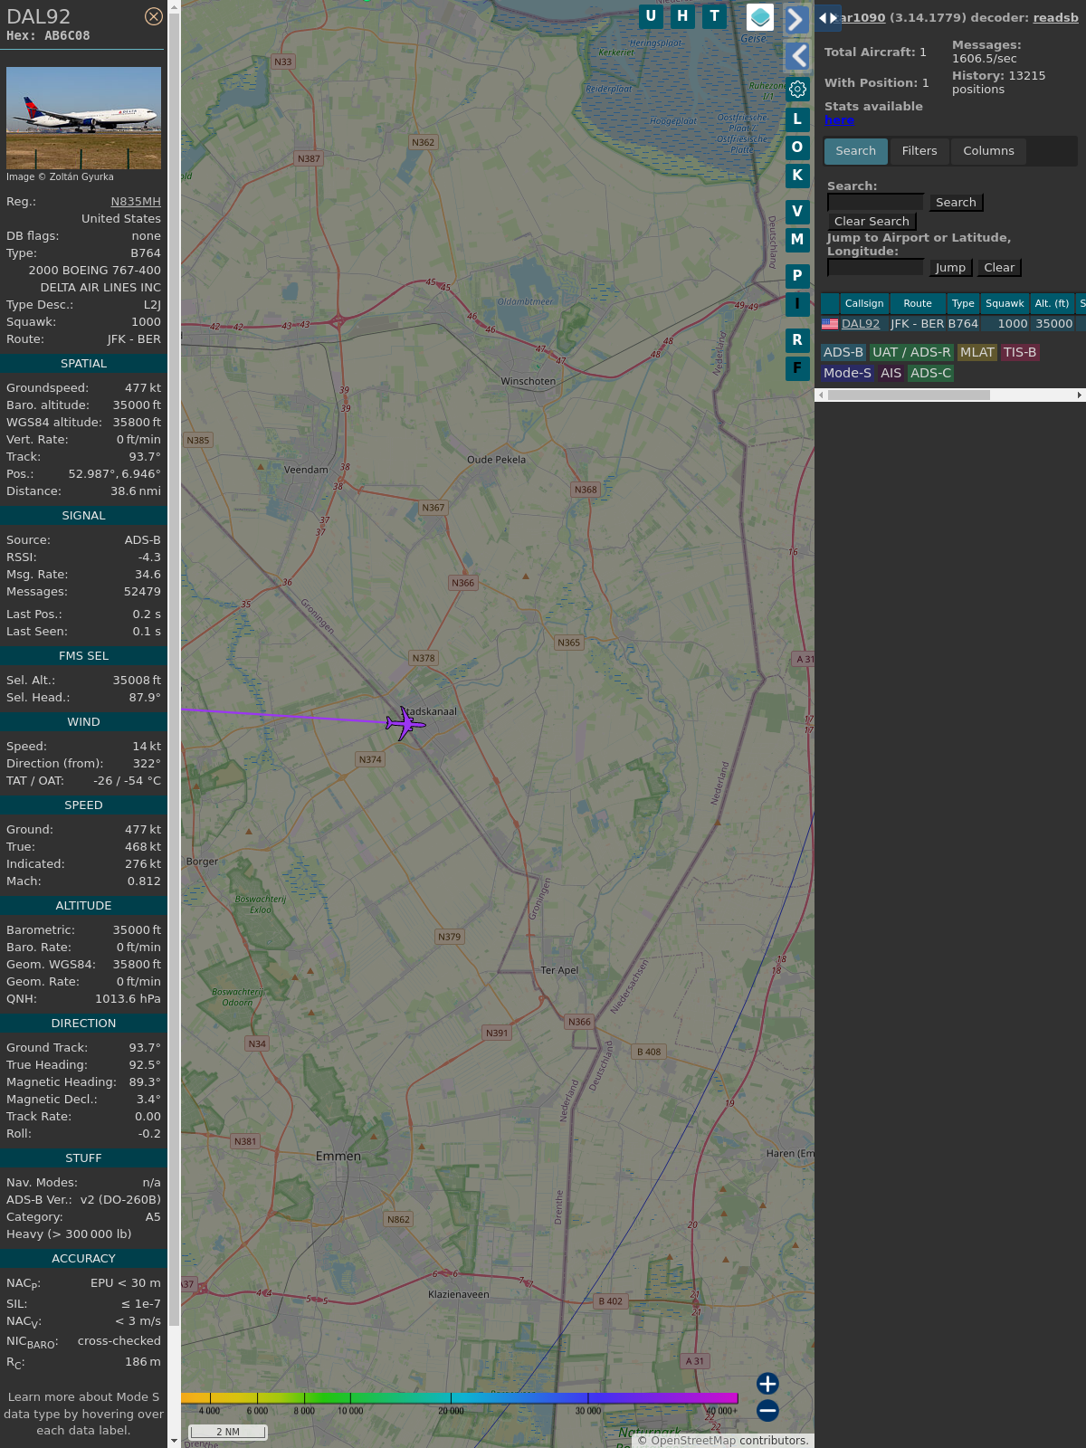
Task: Toggle the I map button
Action: (x=797, y=304)
